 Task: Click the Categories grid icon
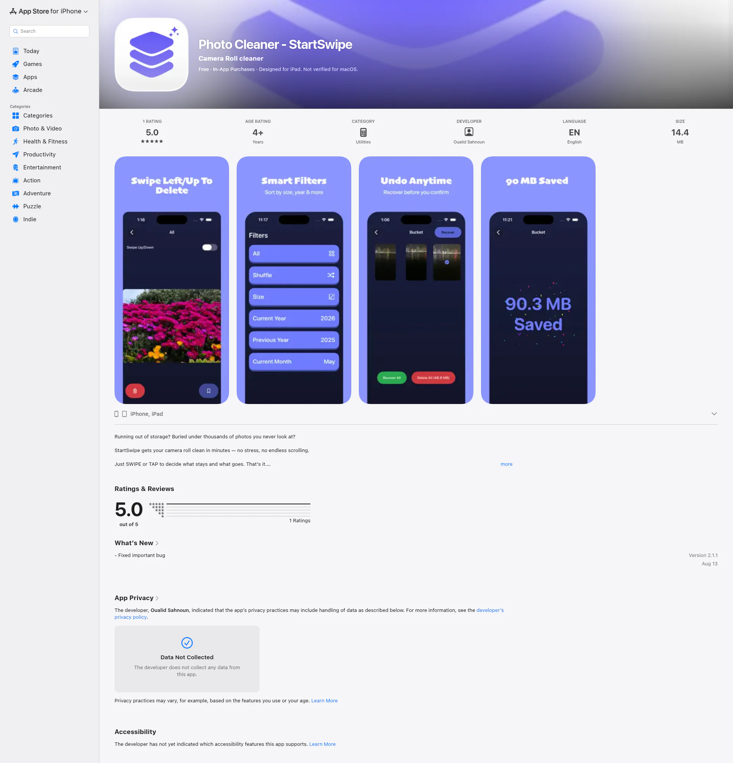(16, 116)
